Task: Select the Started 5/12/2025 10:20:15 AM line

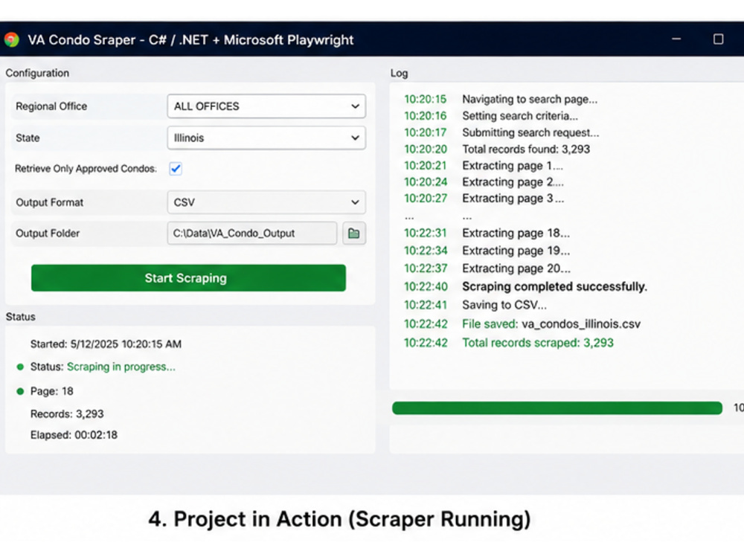Action: click(106, 344)
